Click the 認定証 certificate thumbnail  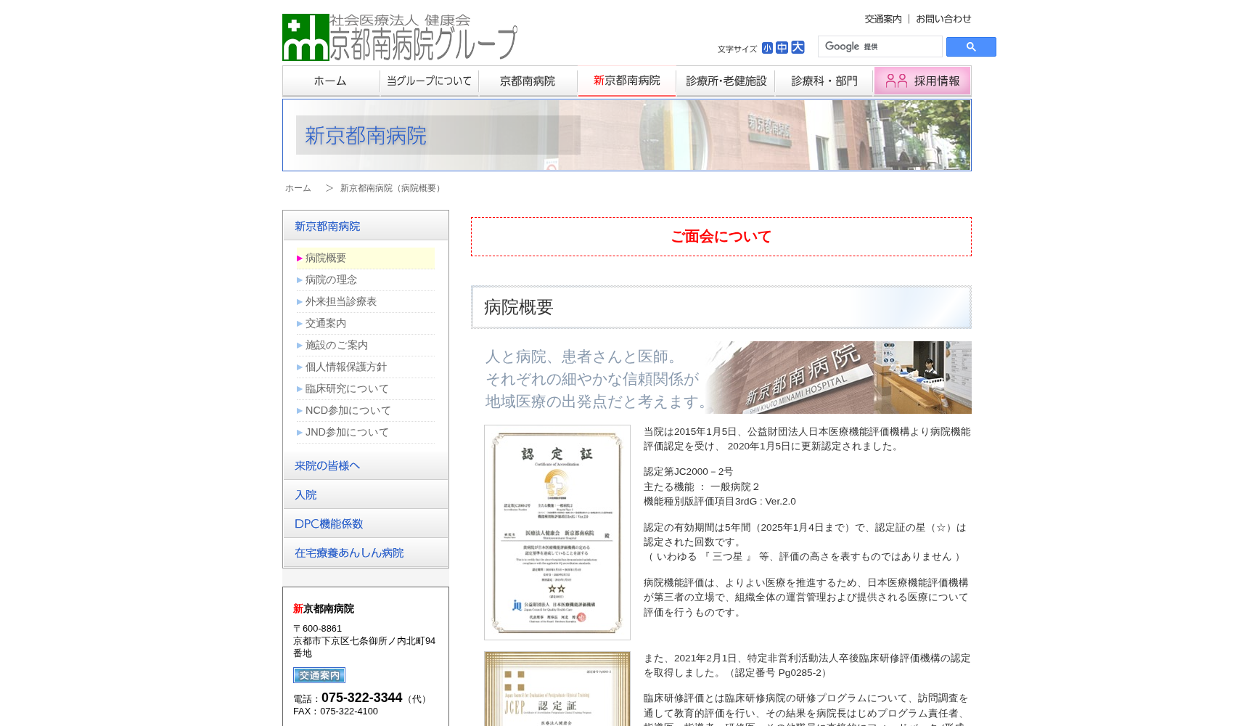(557, 531)
